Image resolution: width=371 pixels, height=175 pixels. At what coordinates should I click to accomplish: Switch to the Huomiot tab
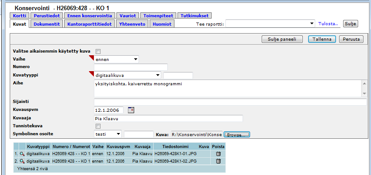point(162,24)
